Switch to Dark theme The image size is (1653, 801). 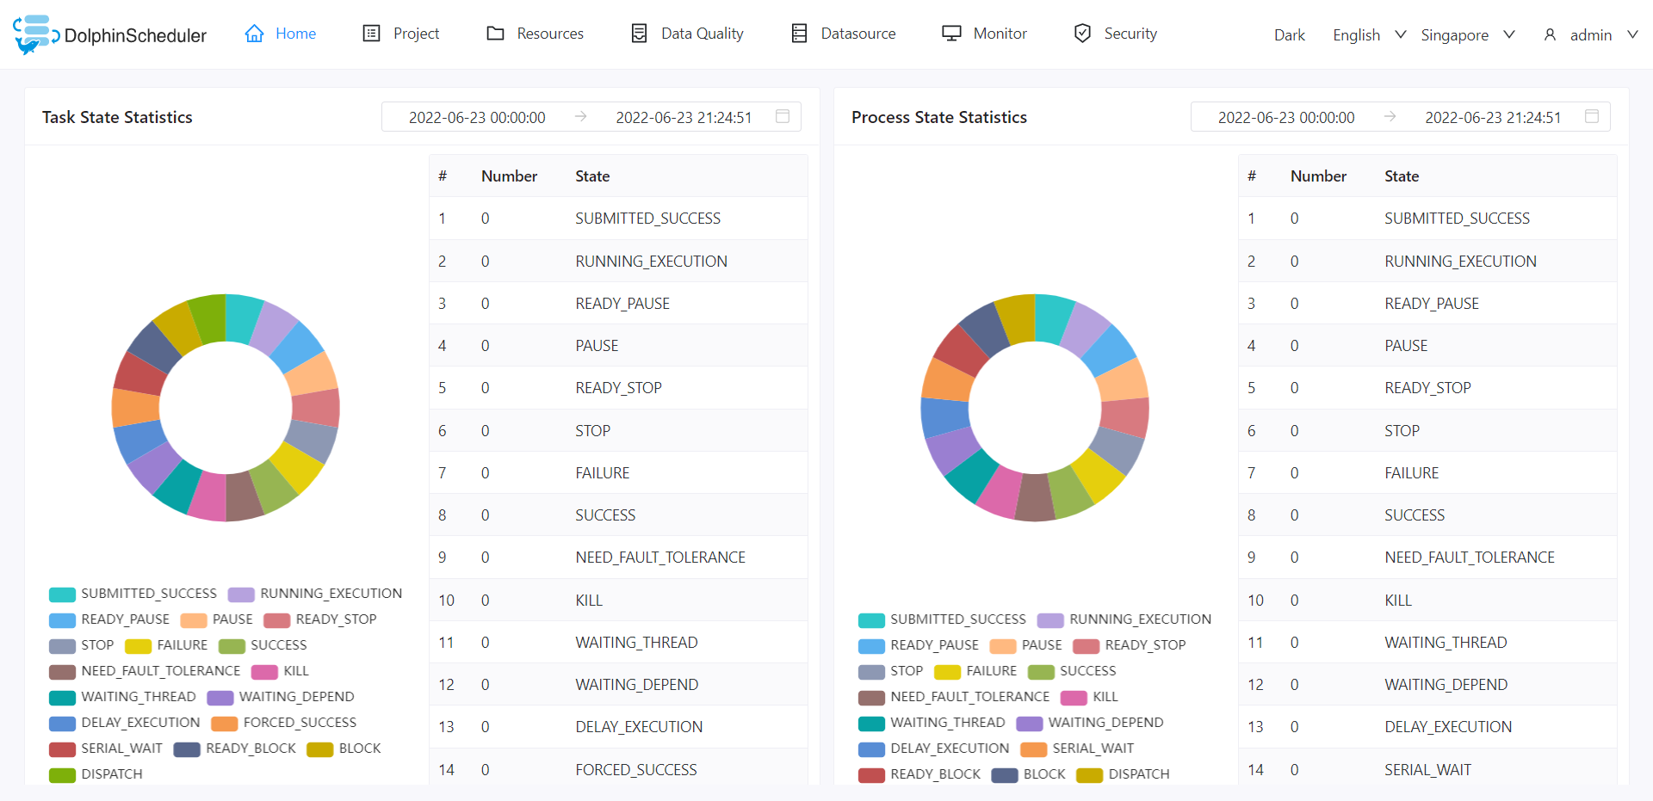point(1289,34)
